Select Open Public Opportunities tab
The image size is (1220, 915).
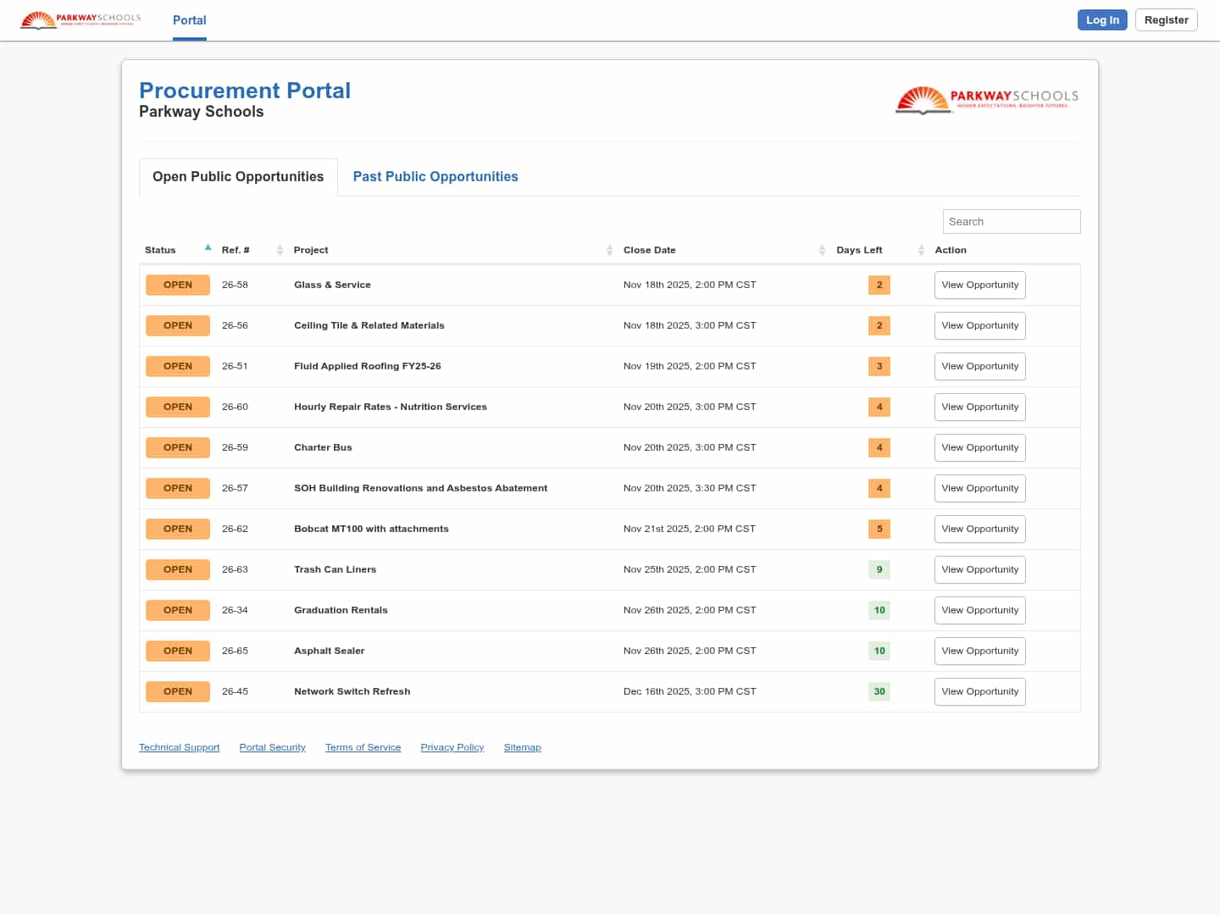(x=238, y=177)
